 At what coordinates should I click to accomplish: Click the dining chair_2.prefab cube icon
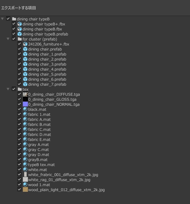click(25, 59)
